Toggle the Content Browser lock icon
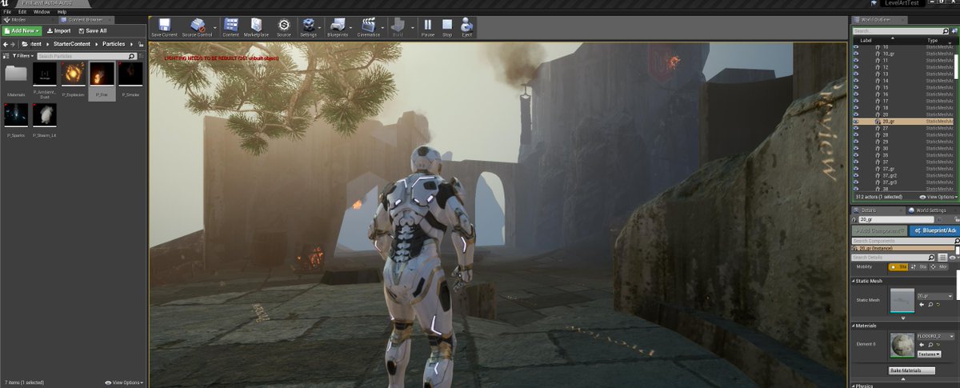This screenshot has height=388, width=960. coord(141,44)
